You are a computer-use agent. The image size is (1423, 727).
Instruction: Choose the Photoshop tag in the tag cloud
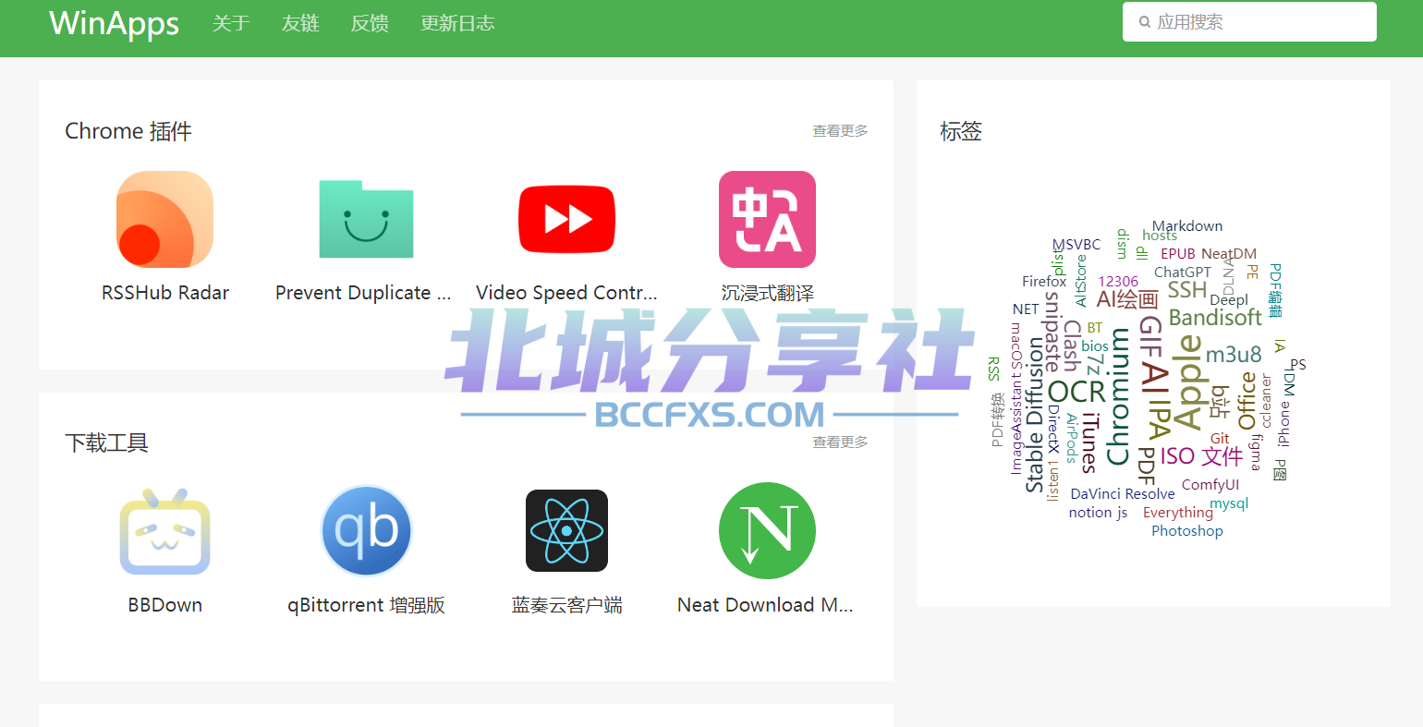[1186, 531]
